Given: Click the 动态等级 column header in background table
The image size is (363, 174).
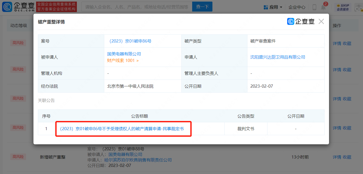Looking at the screenshot, I should coord(19,25).
